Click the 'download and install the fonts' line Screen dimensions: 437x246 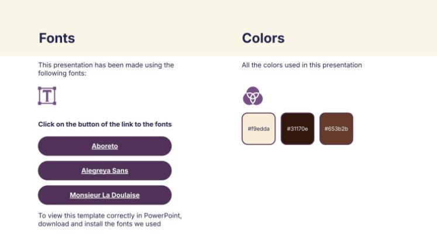[99, 224]
